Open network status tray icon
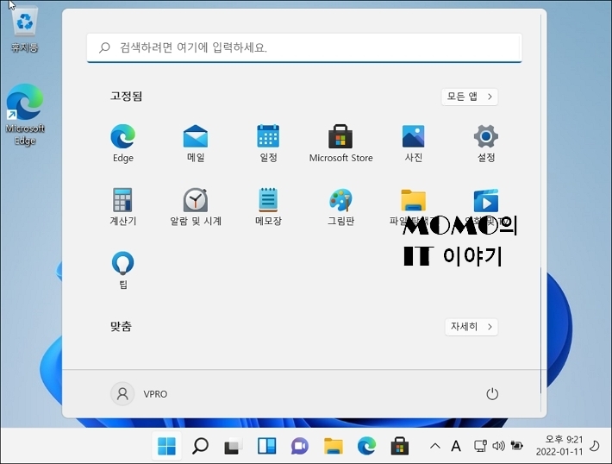Screen dimensions: 612x464 (x=480, y=446)
